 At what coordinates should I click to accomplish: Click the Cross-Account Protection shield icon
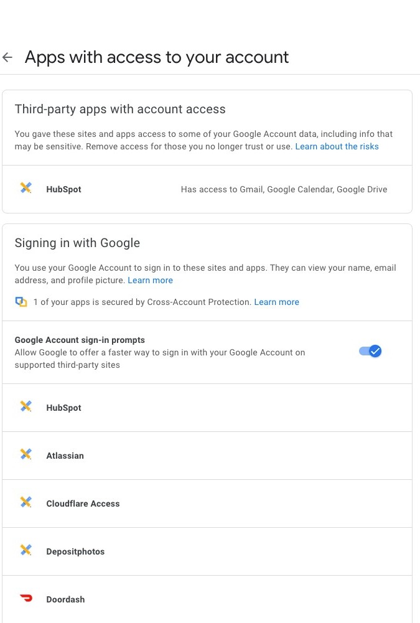[x=21, y=302]
